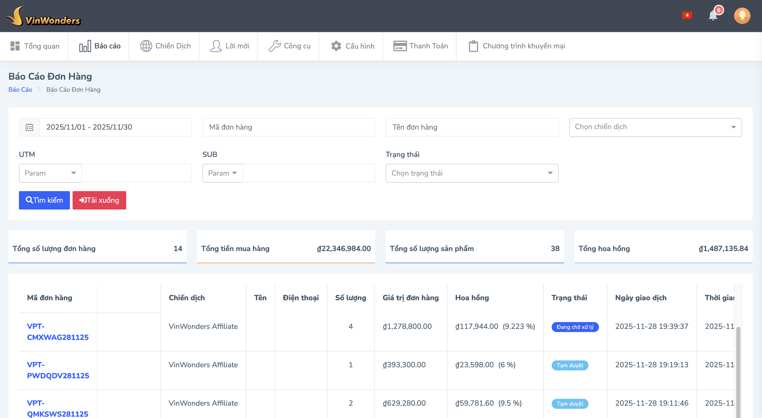The height and width of the screenshot is (418, 762).
Task: Click the Vietnam flag language icon
Action: tap(687, 16)
